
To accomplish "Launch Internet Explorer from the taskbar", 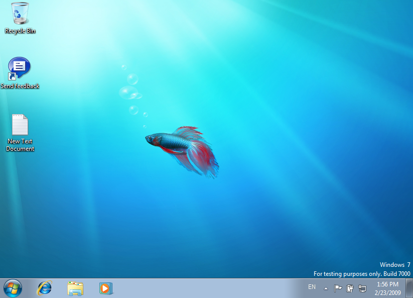I will (44, 288).
